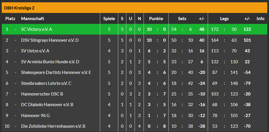Open Hannover 96 G team entry
This screenshot has height=132, width=269.
(x=34, y=115)
